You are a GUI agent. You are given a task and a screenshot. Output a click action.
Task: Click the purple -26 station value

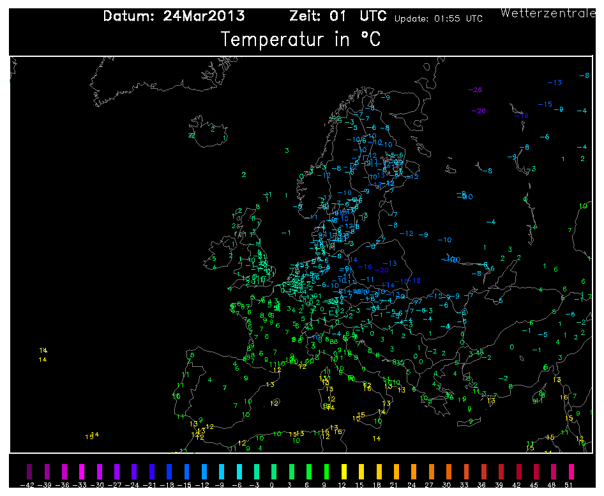pos(478,111)
